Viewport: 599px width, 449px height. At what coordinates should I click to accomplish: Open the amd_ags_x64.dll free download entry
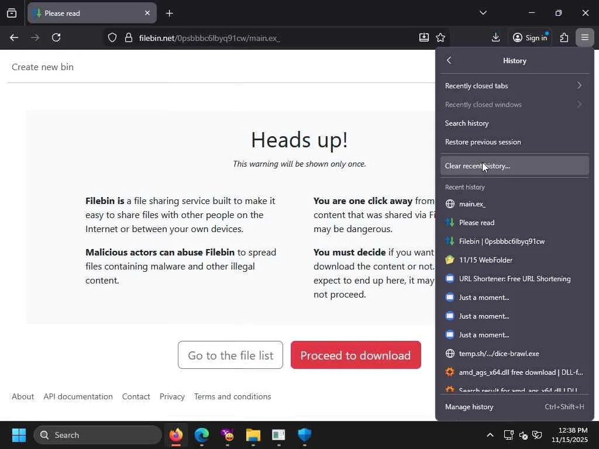pos(515,372)
